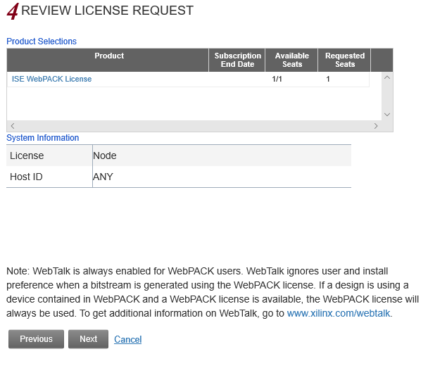
Task: Click the Product column header
Action: pos(108,56)
